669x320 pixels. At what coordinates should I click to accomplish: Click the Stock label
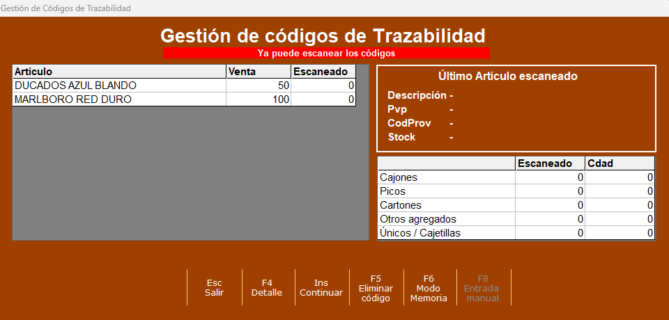pos(401,137)
